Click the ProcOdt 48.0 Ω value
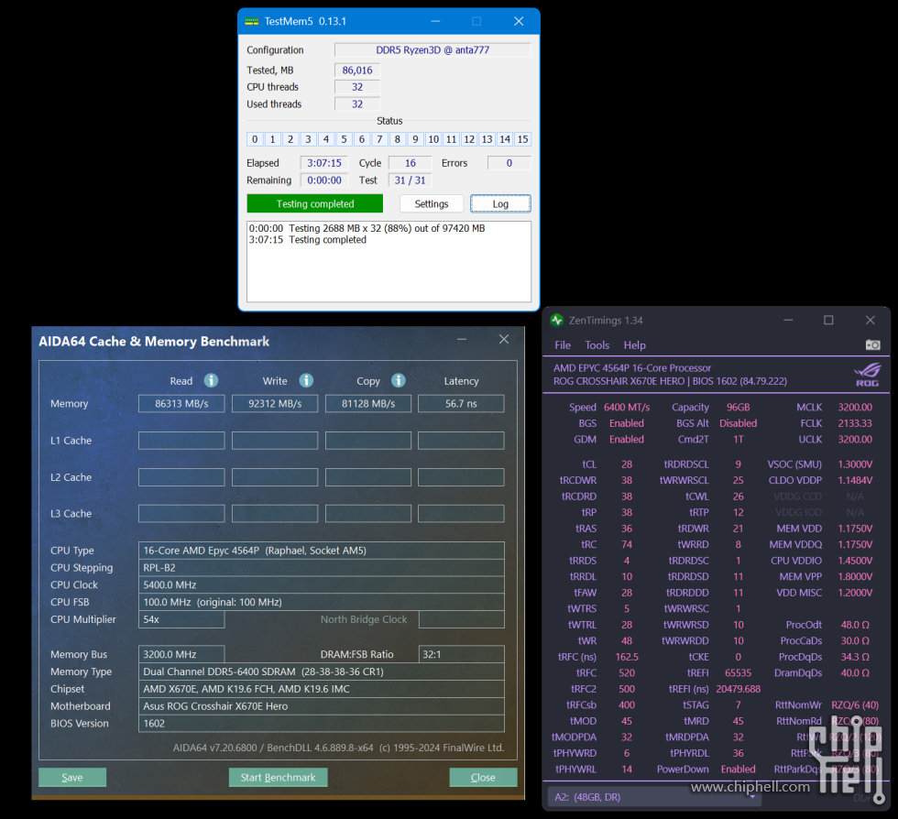Screen dimensions: 898x819 coord(855,625)
